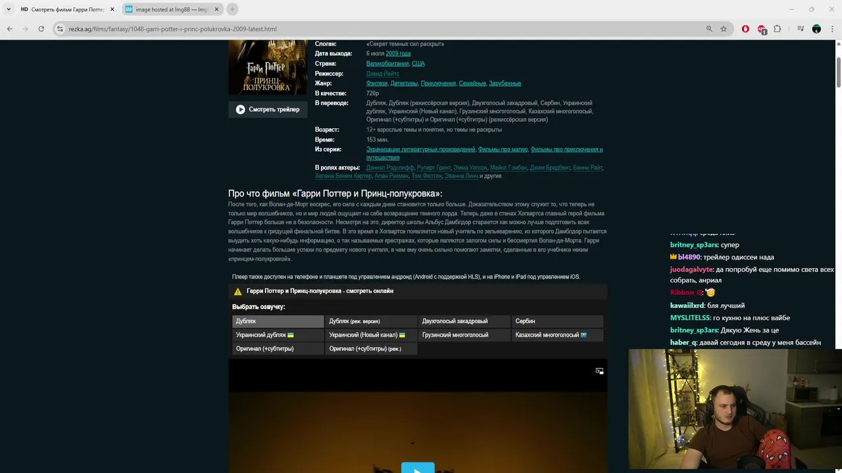Image resolution: width=842 pixels, height=473 pixels.
Task: Select Казахский многоголосый voice-over
Action: 557,335
